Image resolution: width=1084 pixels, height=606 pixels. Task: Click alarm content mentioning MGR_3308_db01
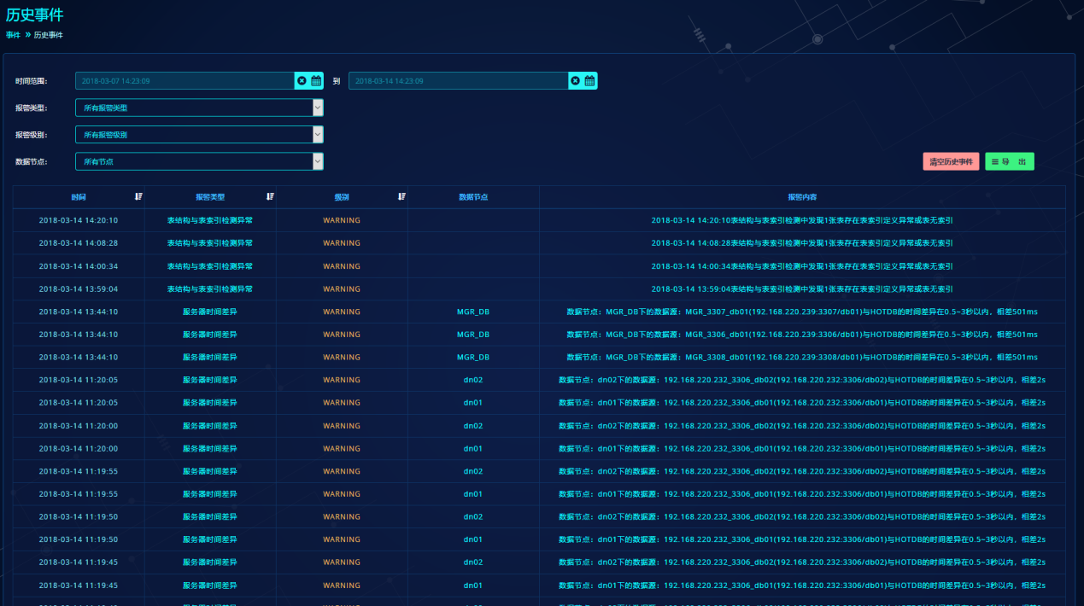tap(802, 357)
